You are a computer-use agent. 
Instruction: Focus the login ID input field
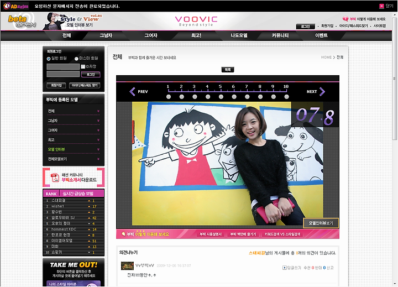[x=63, y=66]
